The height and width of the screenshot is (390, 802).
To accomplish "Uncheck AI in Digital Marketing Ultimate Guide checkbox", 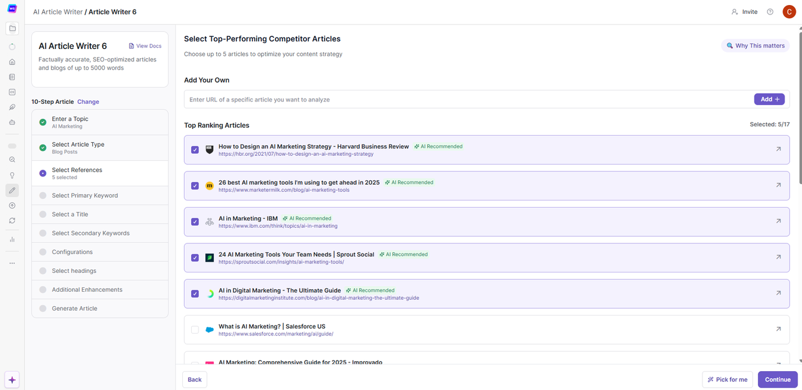I will [195, 294].
